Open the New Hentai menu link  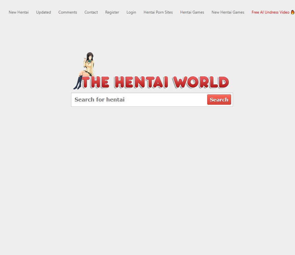(x=19, y=12)
